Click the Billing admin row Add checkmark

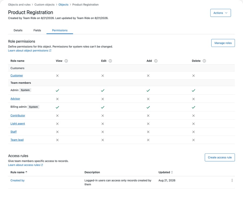pos(148,107)
